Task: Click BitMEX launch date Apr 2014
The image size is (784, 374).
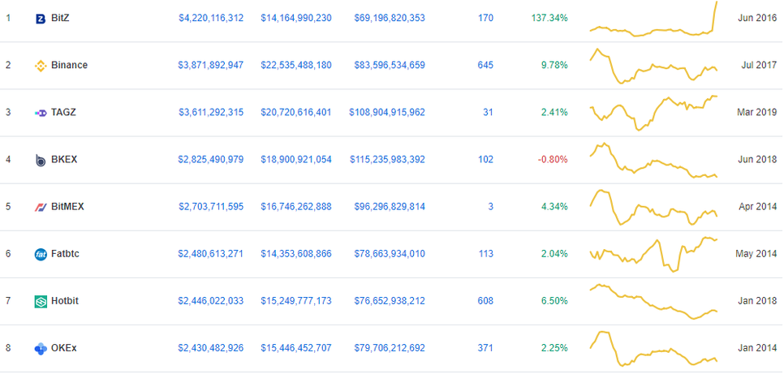Action: tap(758, 207)
